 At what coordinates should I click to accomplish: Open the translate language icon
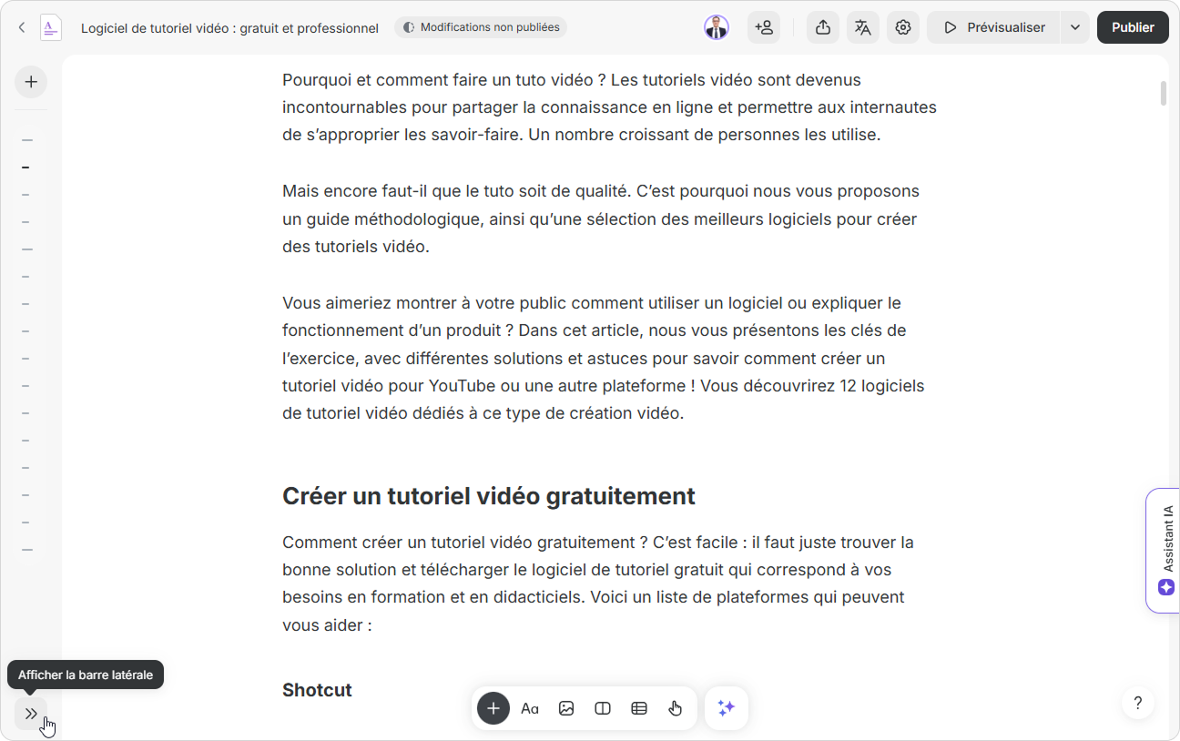pos(863,27)
